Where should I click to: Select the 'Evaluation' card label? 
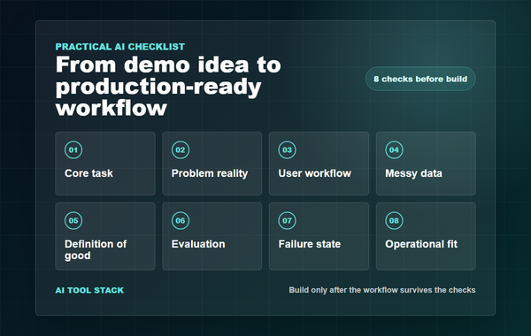(x=198, y=244)
